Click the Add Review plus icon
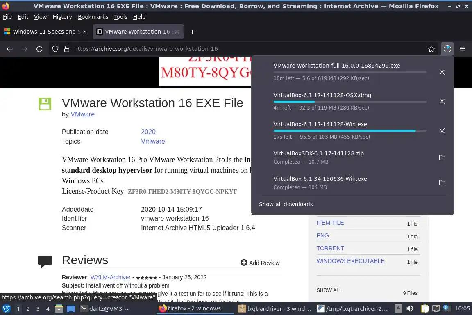472x315 pixels. 244,262
